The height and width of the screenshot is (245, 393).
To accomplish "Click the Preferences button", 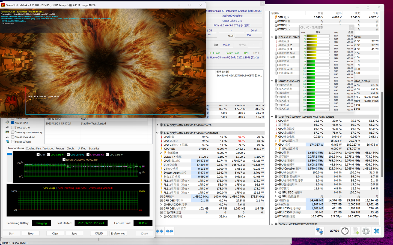I will pyautogui.click(x=118, y=234).
